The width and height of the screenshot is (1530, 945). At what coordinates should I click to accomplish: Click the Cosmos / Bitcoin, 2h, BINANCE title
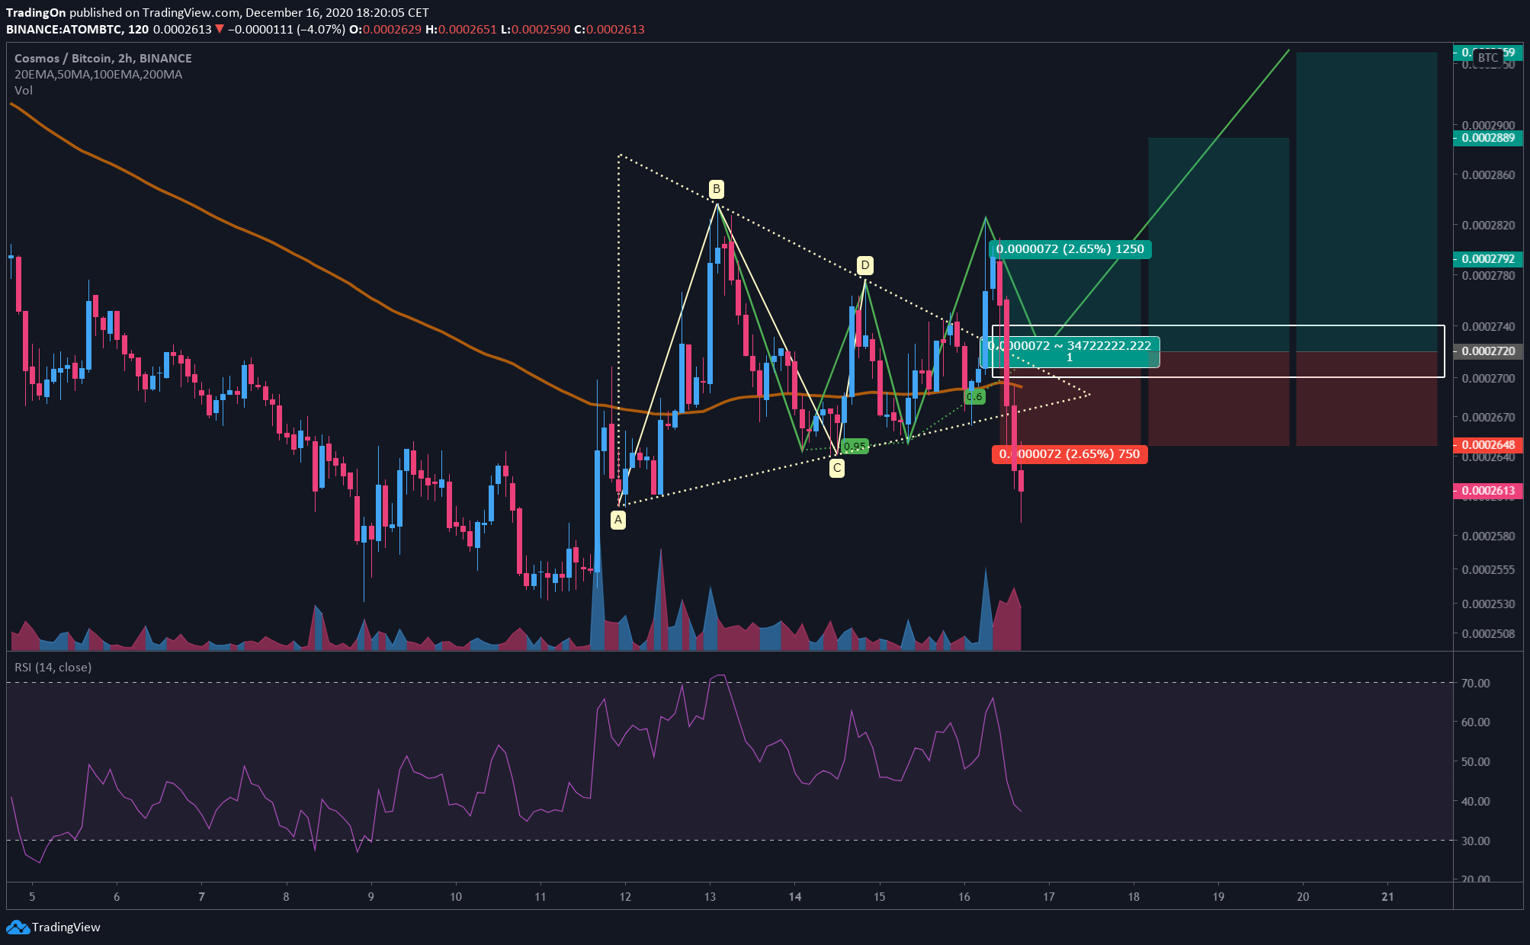coord(103,58)
